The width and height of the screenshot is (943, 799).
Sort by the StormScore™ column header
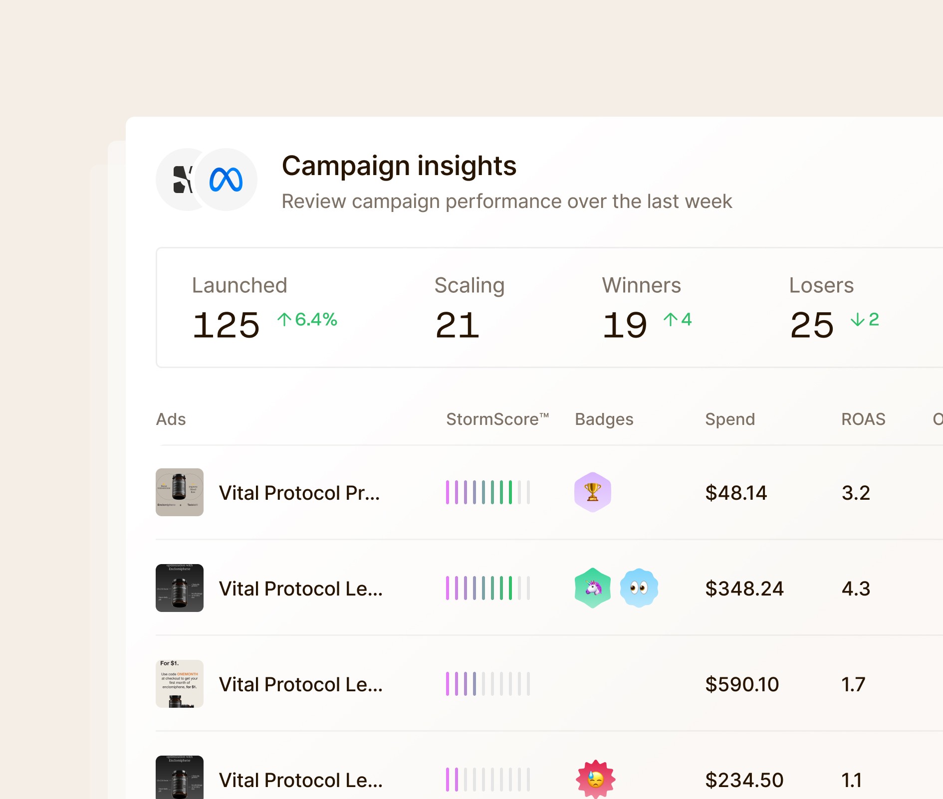pyautogui.click(x=497, y=419)
